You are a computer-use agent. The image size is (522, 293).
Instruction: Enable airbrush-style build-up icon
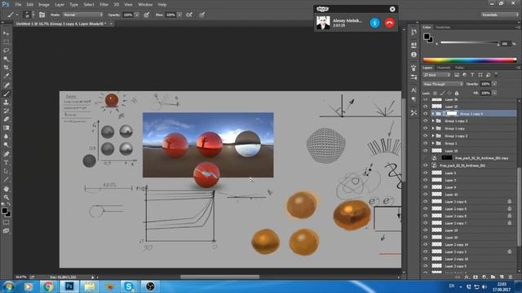coord(189,15)
